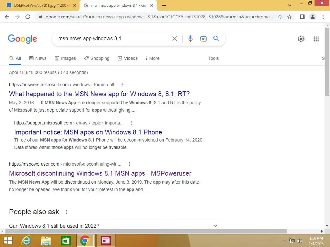This screenshot has height=247, width=330.
Task: Open the Google apps grid
Action: coord(316,39)
